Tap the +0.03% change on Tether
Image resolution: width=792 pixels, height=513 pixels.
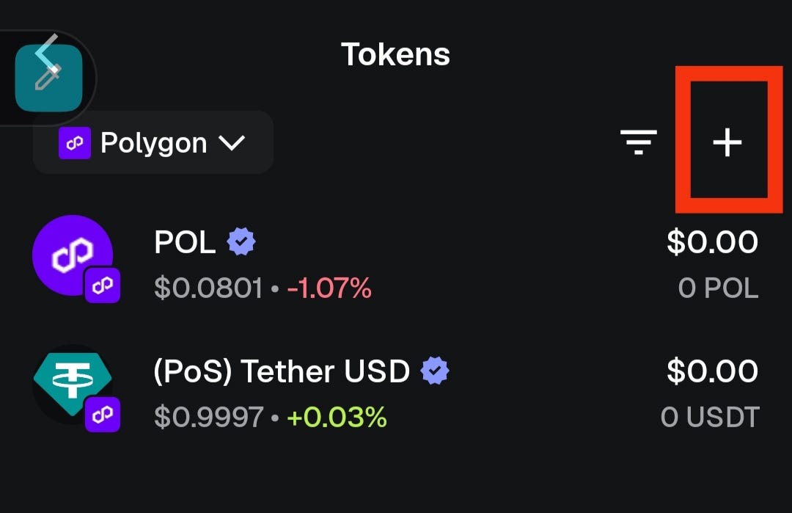tap(337, 418)
